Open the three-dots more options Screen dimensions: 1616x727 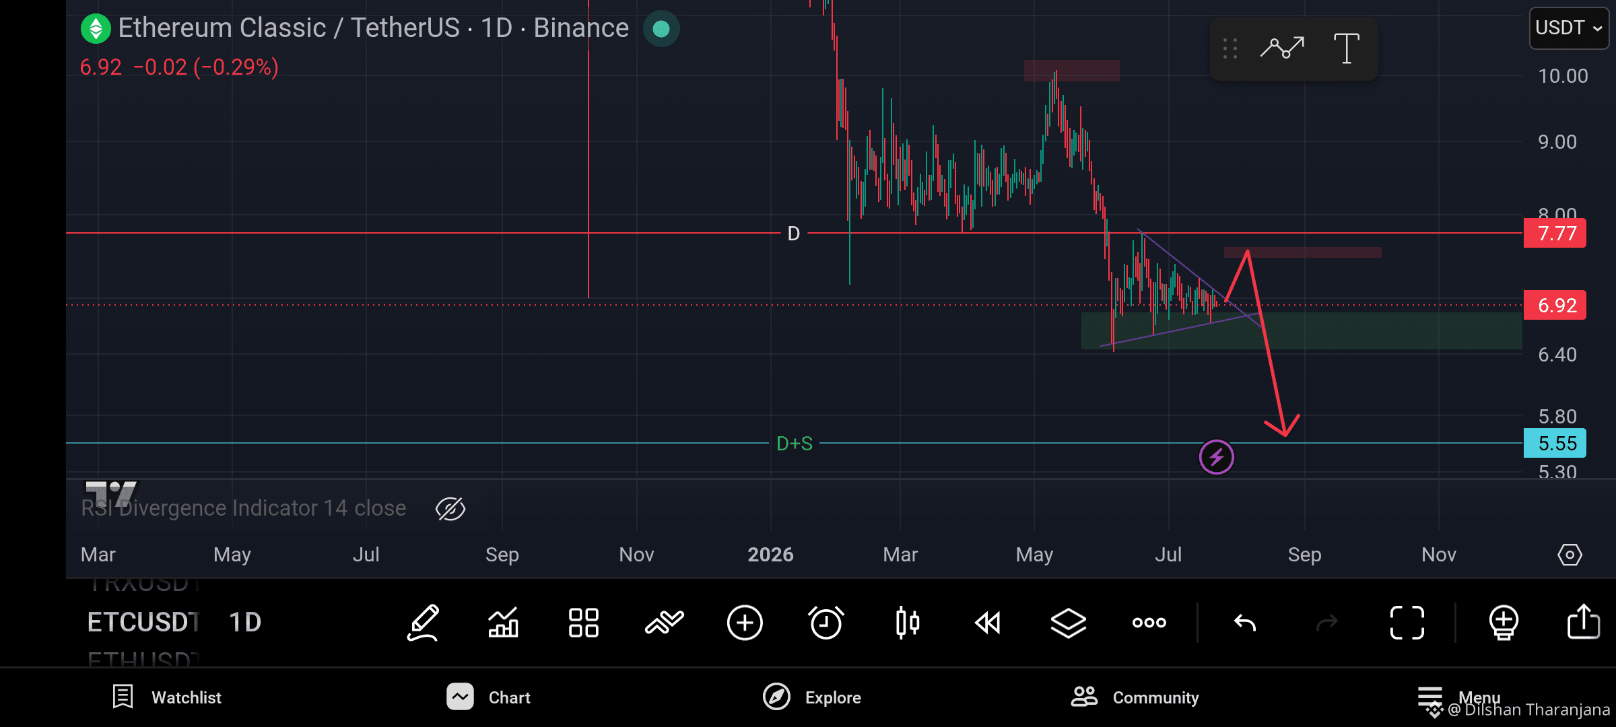(1149, 623)
